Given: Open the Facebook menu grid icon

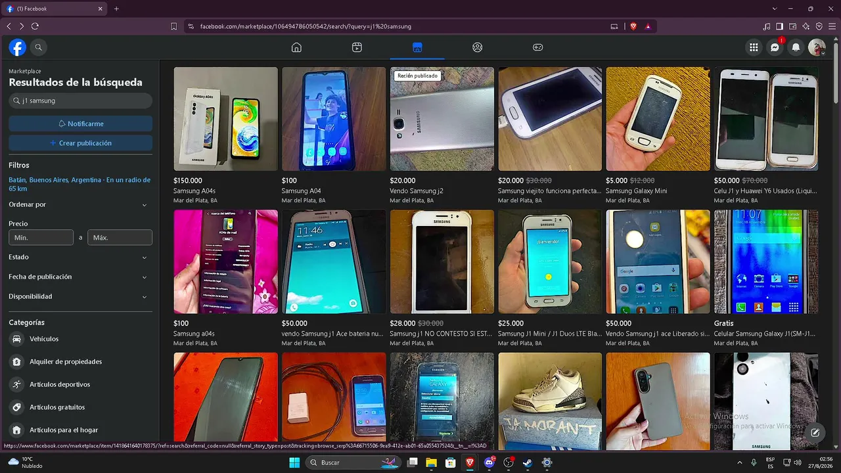Looking at the screenshot, I should click(754, 47).
